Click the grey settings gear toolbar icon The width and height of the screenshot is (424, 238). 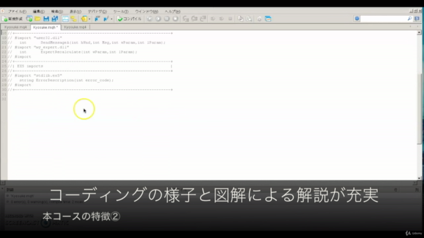click(259, 19)
